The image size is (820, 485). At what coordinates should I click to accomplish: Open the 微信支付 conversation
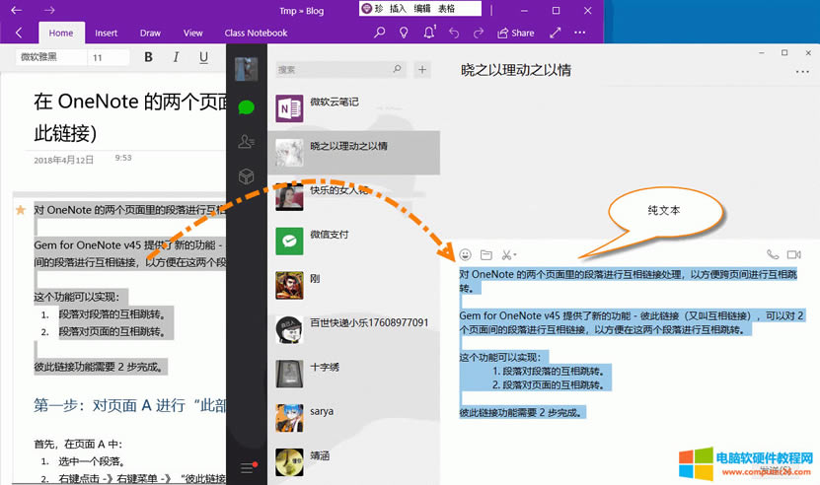tap(328, 235)
